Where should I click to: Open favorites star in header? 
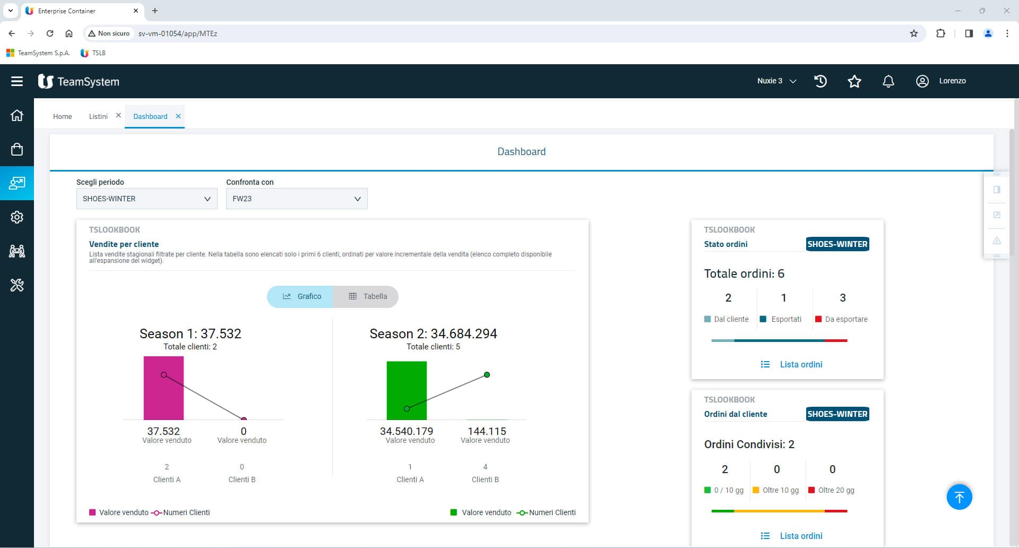click(x=854, y=81)
